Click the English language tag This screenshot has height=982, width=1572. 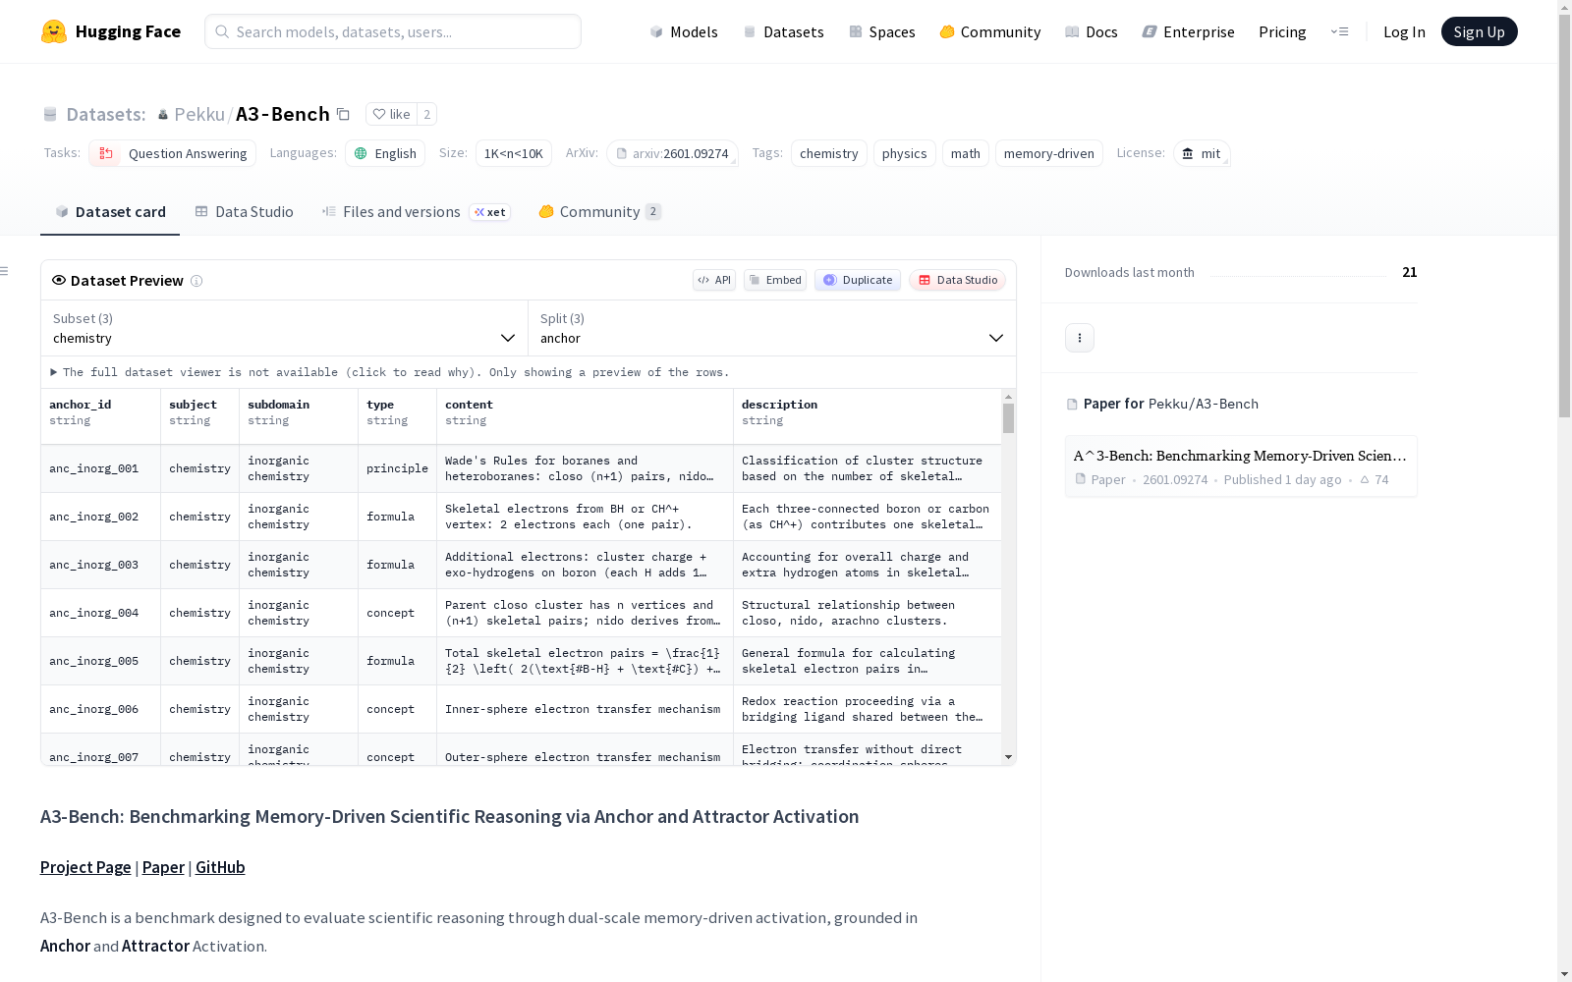point(385,153)
